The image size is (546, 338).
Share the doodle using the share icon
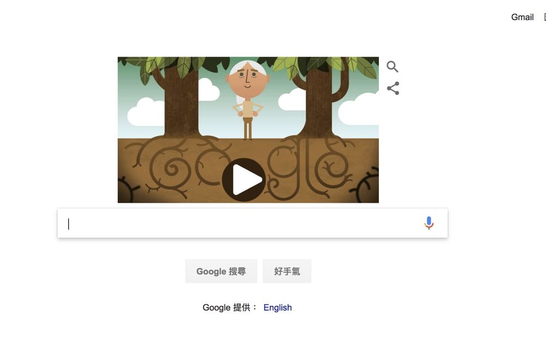[393, 88]
